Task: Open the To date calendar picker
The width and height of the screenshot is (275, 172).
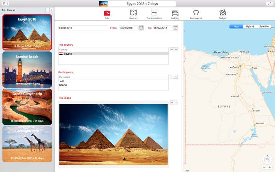Action: click(175, 28)
